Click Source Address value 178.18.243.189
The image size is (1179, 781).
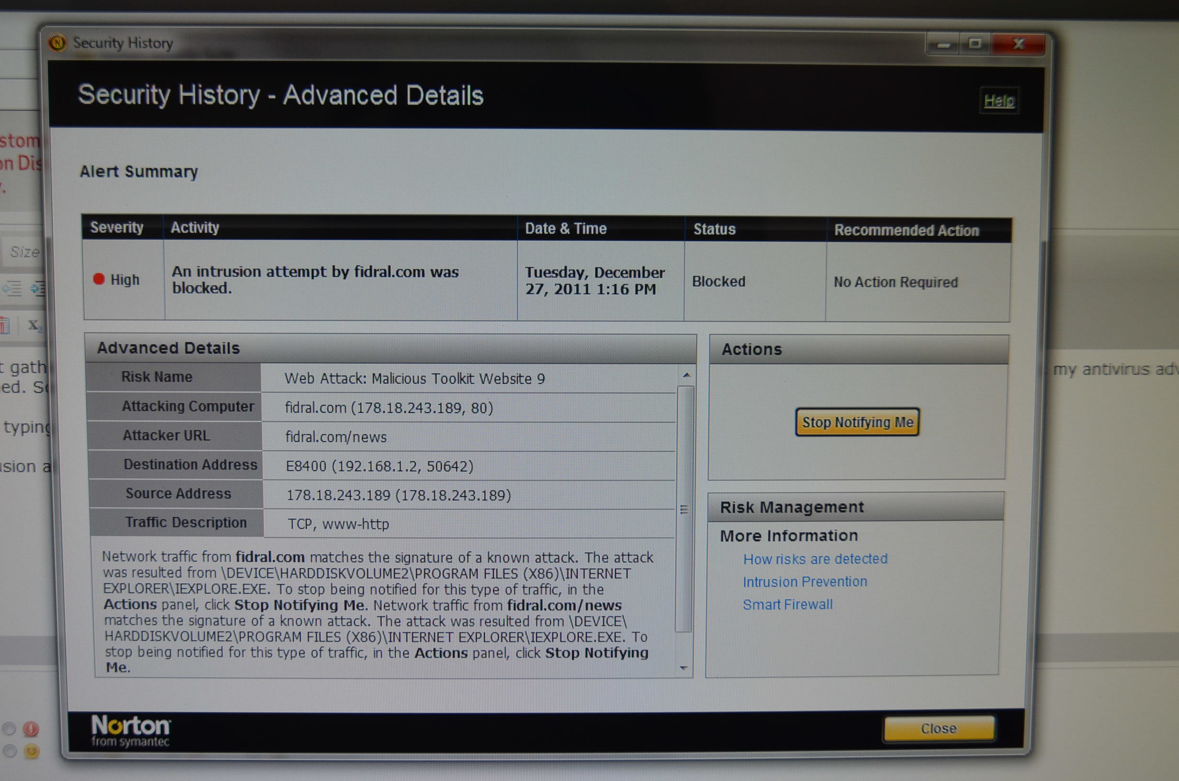point(399,495)
